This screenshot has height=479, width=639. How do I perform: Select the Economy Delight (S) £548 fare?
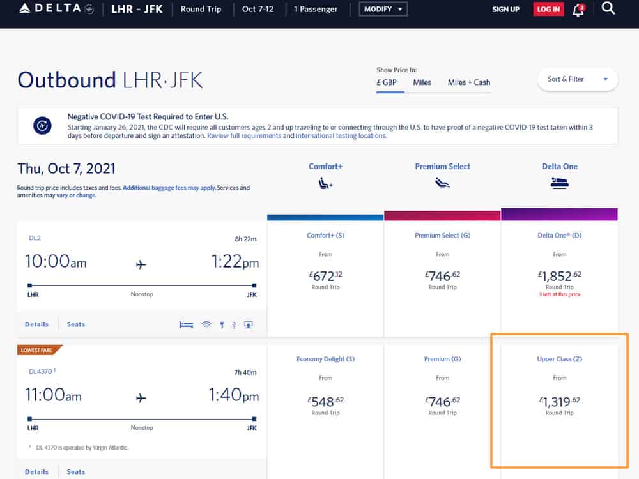point(325,411)
